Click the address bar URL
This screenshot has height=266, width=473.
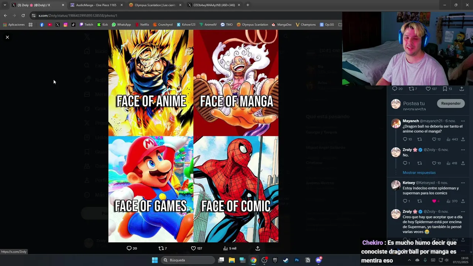click(x=78, y=16)
